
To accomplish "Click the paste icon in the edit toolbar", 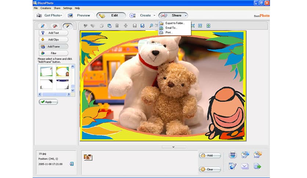I will [x=109, y=26].
